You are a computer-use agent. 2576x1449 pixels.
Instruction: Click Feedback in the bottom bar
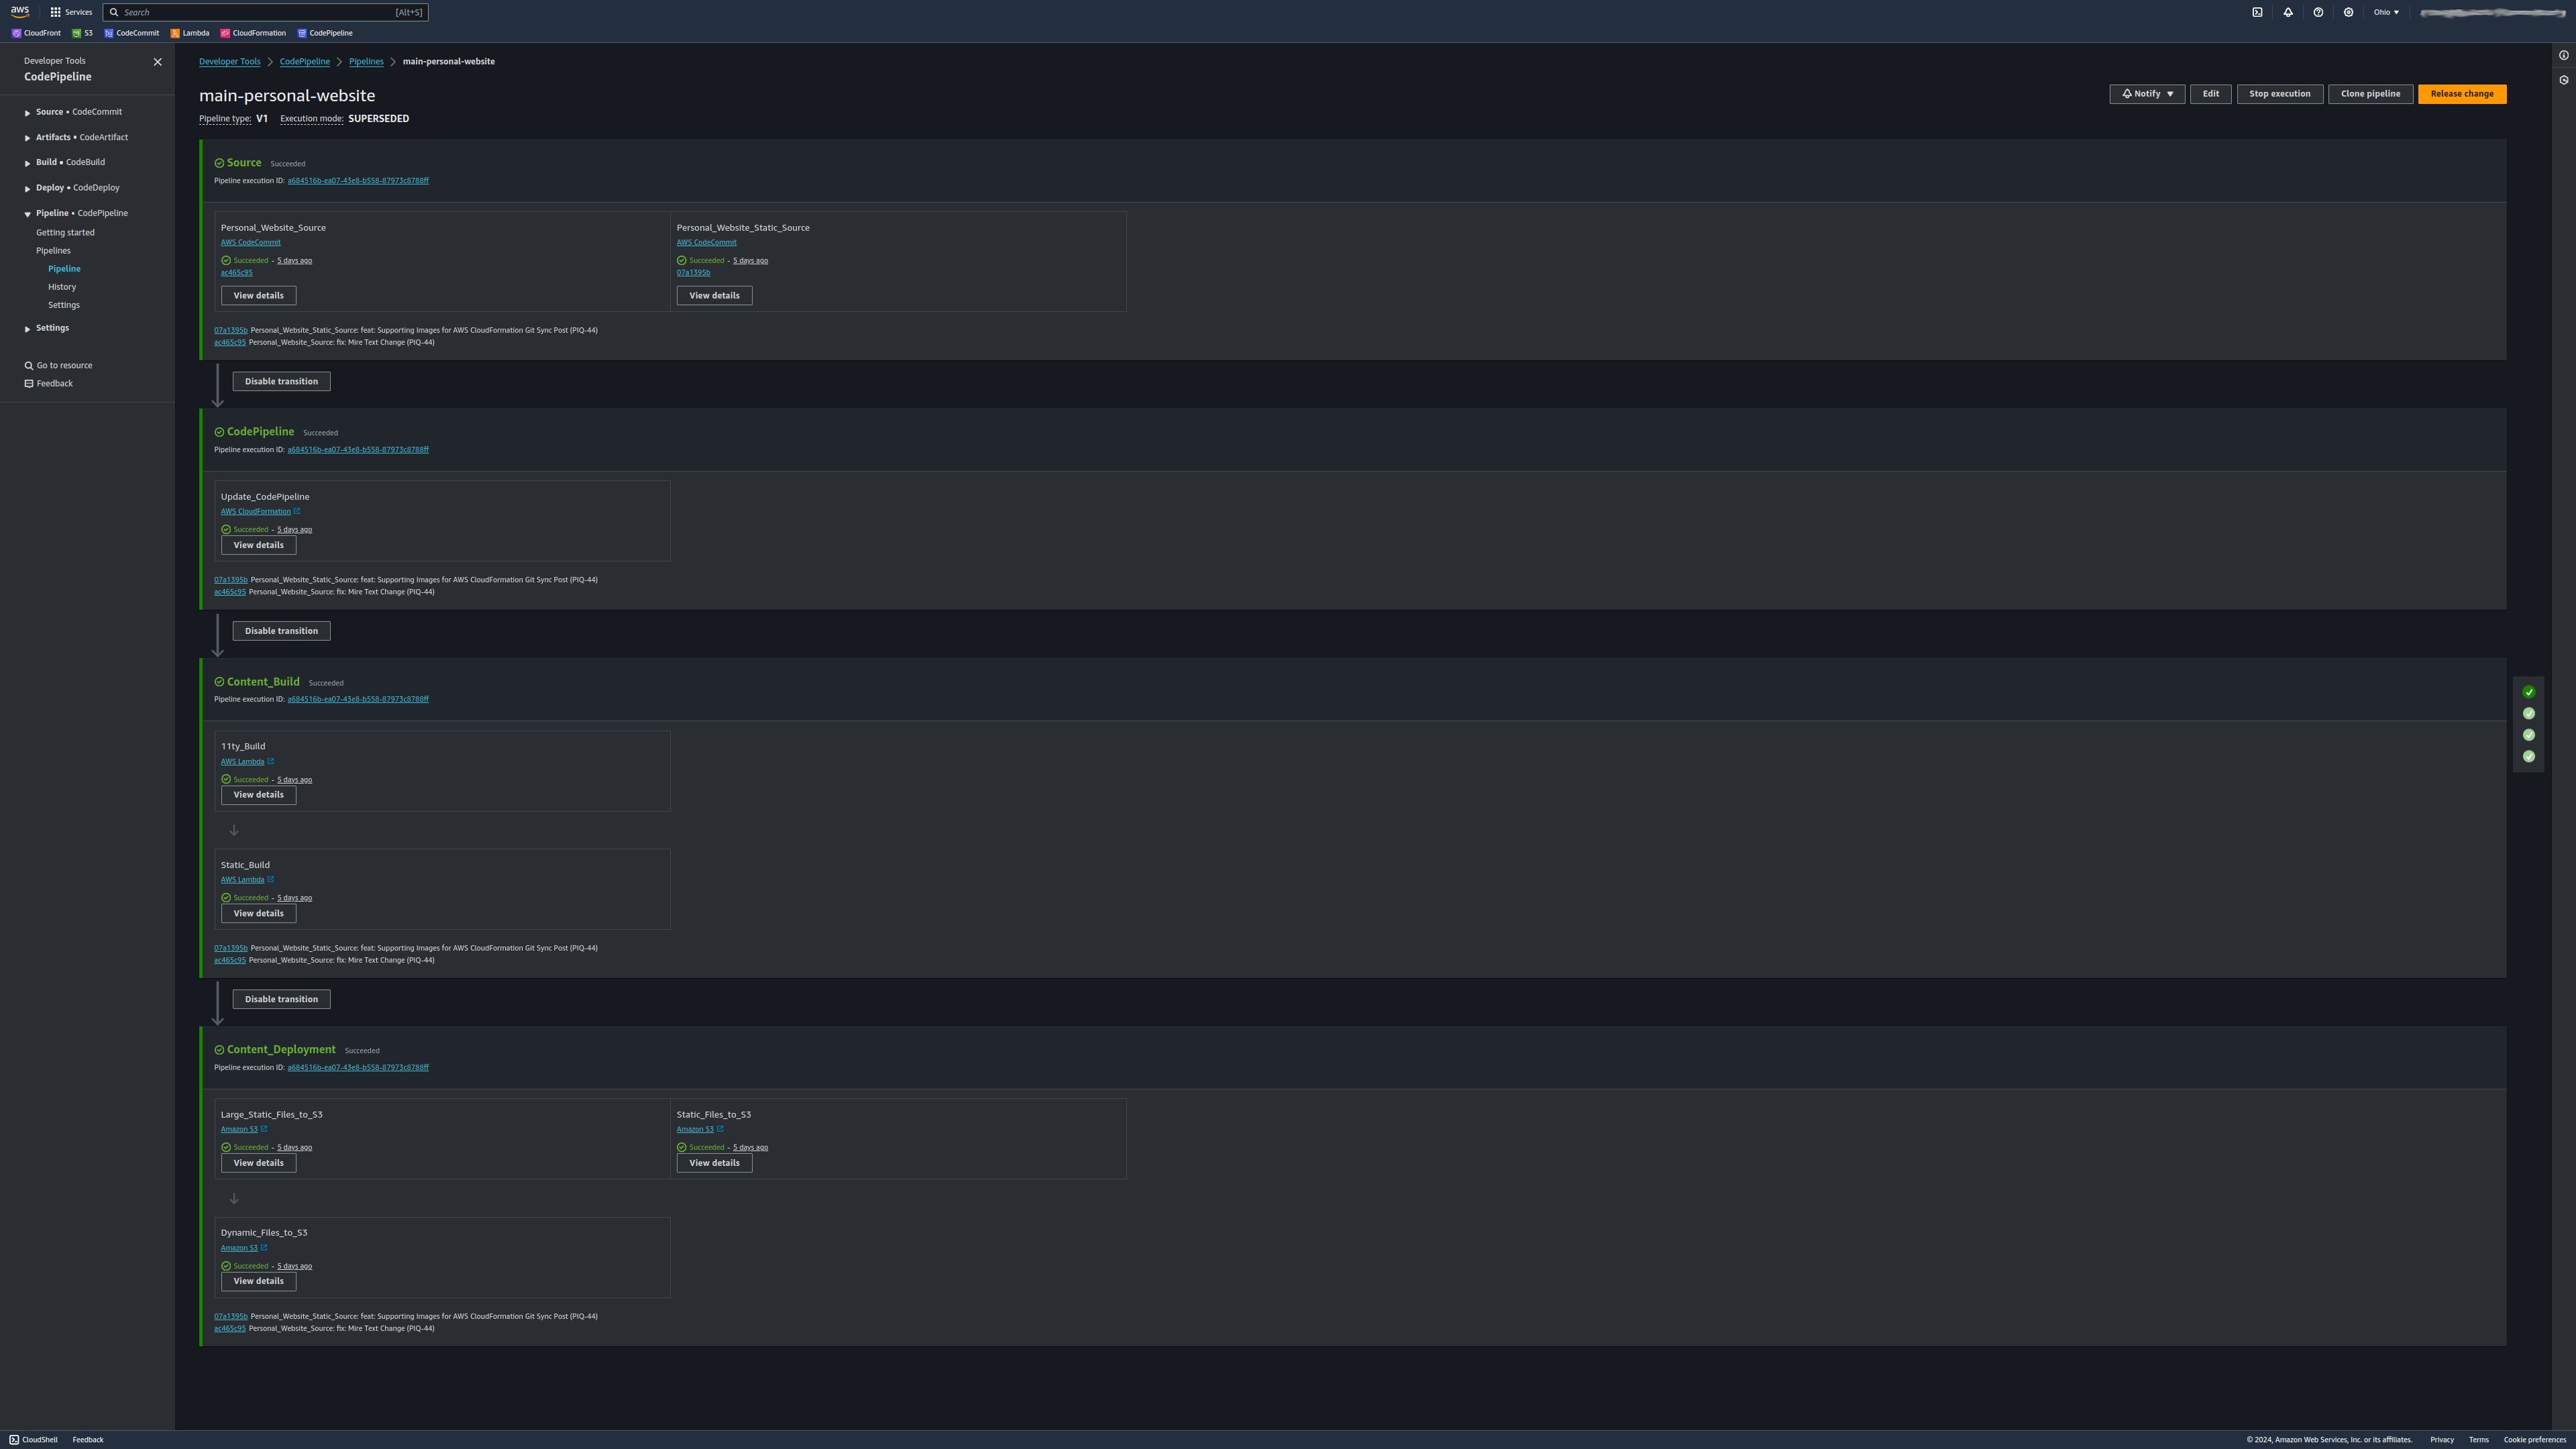coord(88,1440)
